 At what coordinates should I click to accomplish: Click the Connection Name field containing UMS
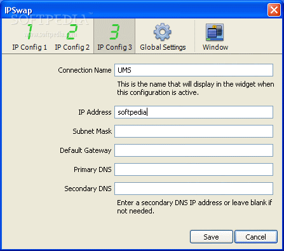coord(194,70)
